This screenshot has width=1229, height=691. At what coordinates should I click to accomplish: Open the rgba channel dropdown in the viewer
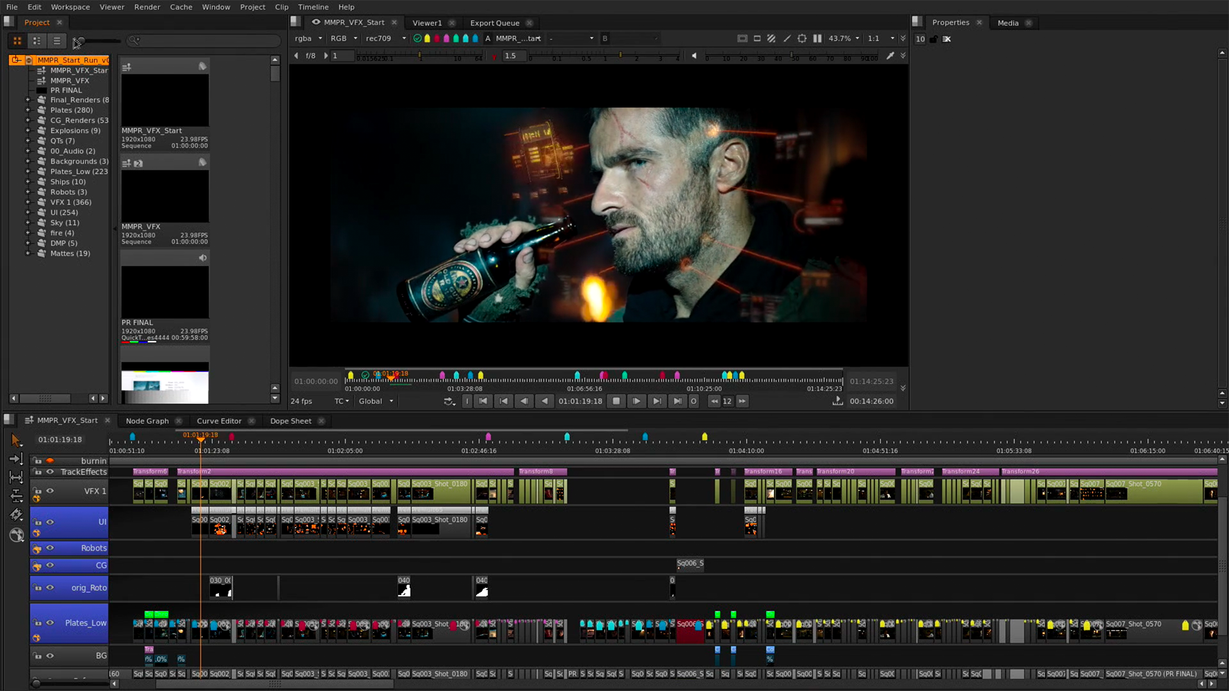click(309, 38)
